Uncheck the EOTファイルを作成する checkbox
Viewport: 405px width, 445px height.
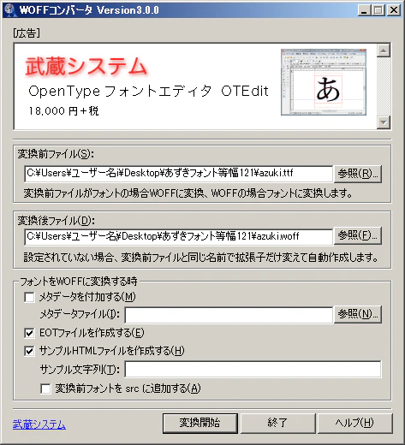[x=29, y=333]
